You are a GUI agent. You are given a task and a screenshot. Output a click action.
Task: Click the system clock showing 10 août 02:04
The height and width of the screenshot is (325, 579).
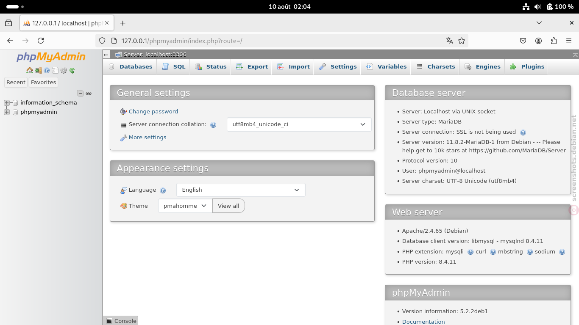pos(289,7)
